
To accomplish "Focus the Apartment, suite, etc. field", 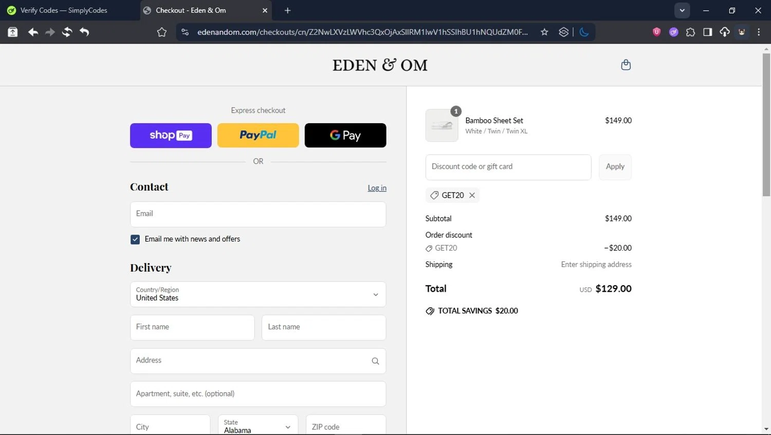I will point(258,394).
